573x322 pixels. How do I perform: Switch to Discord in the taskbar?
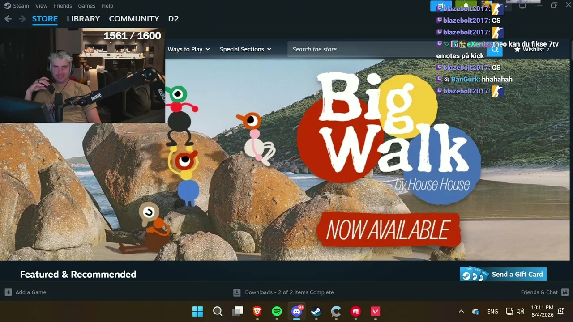(x=297, y=311)
